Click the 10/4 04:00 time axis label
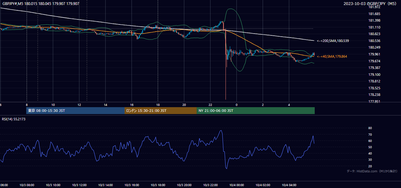The width and height of the screenshot is (401, 188). coord(289,185)
